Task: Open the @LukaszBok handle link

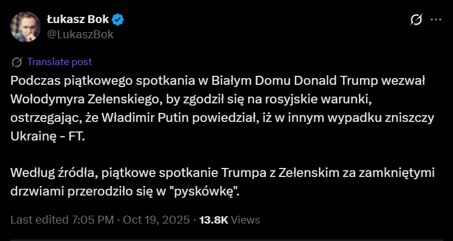Action: pyautogui.click(x=80, y=34)
